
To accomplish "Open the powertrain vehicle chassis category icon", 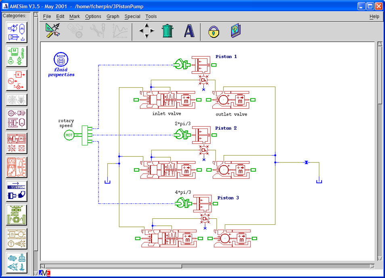I will click(x=17, y=215).
